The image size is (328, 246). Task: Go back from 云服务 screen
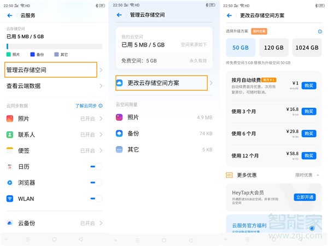point(10,15)
